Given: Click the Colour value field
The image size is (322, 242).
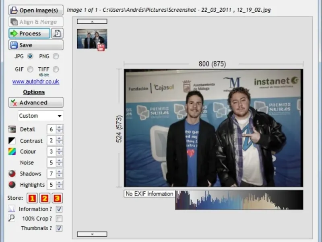Looking at the screenshot, I should pos(52,152).
